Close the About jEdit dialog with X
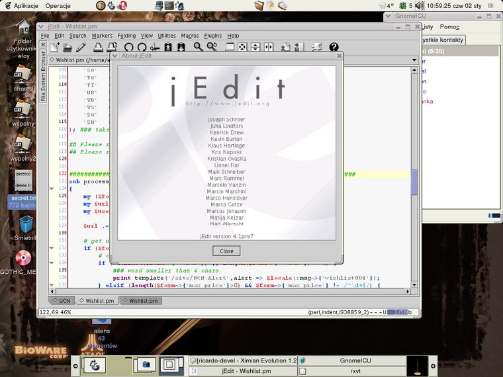Screen dimensions: 503x377 coord(339,56)
